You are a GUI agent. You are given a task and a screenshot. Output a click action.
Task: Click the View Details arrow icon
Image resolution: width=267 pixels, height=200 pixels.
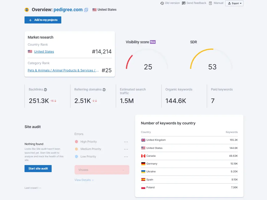point(93,180)
